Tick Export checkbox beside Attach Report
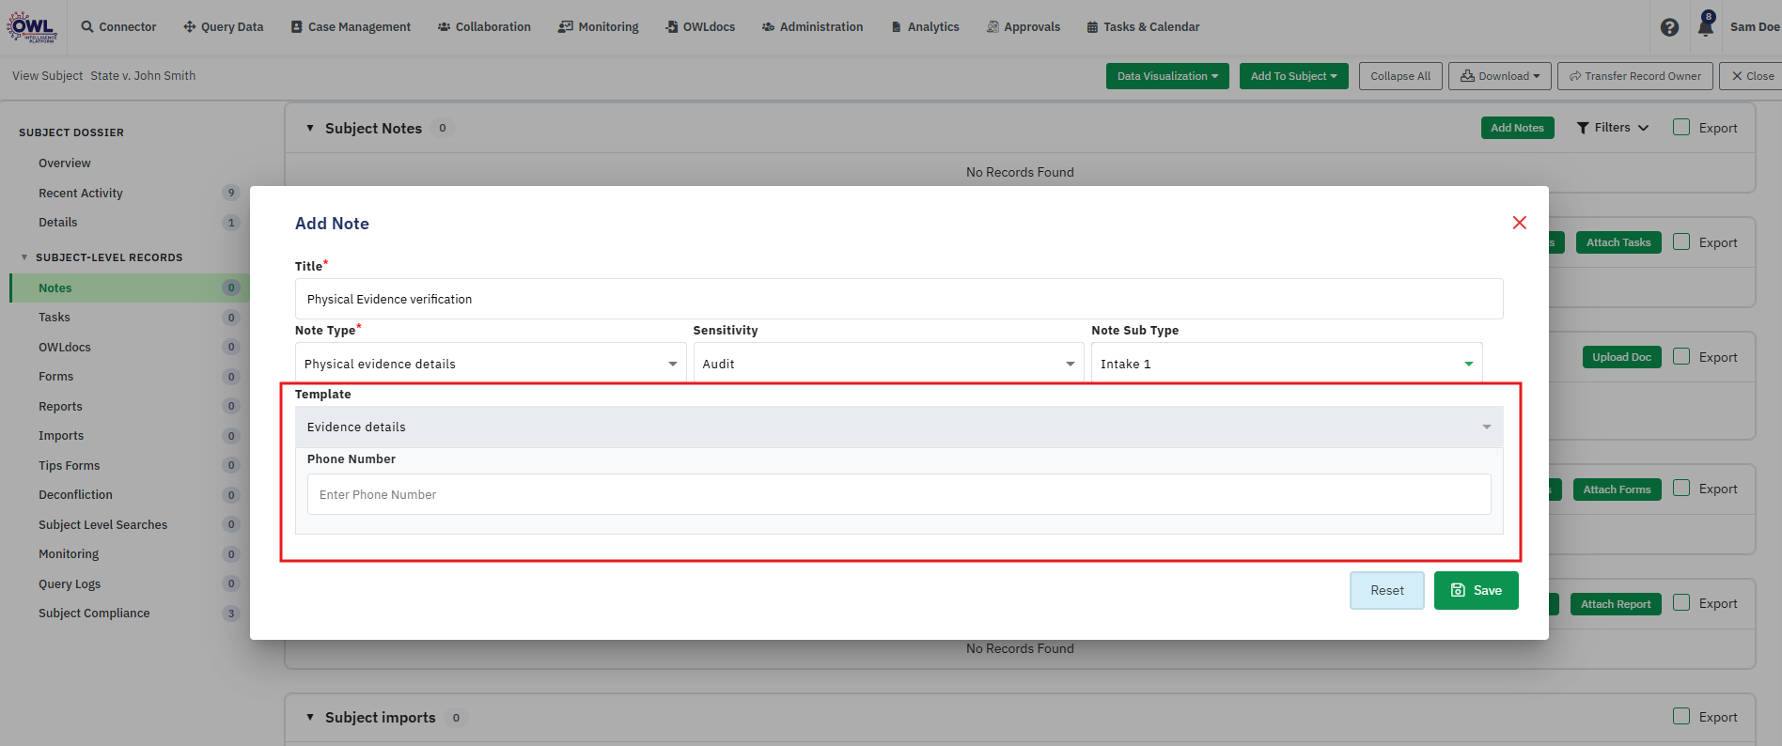 coord(1681,602)
